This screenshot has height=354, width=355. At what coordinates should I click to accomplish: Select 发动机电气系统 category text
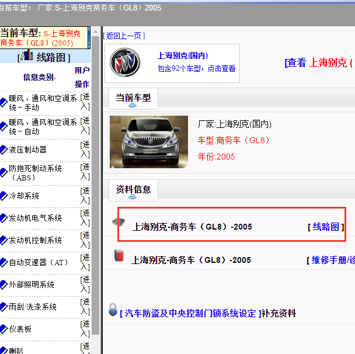pos(35,218)
